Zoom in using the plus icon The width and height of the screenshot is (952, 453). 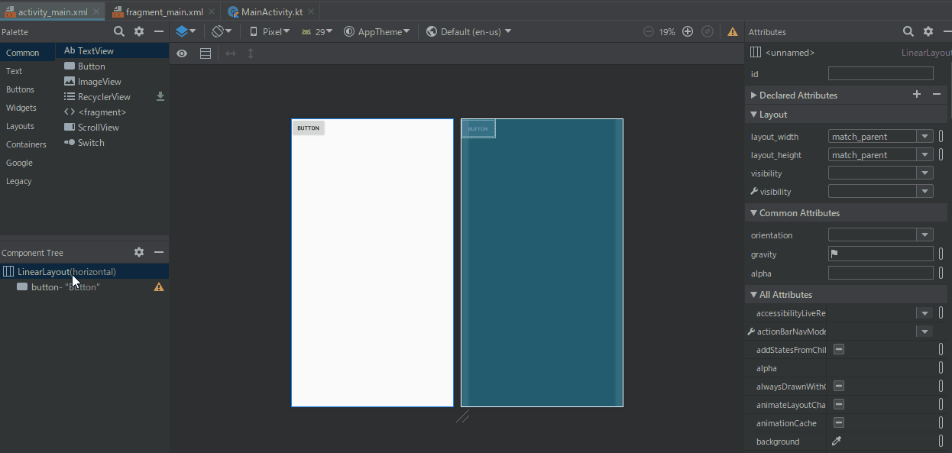(687, 31)
